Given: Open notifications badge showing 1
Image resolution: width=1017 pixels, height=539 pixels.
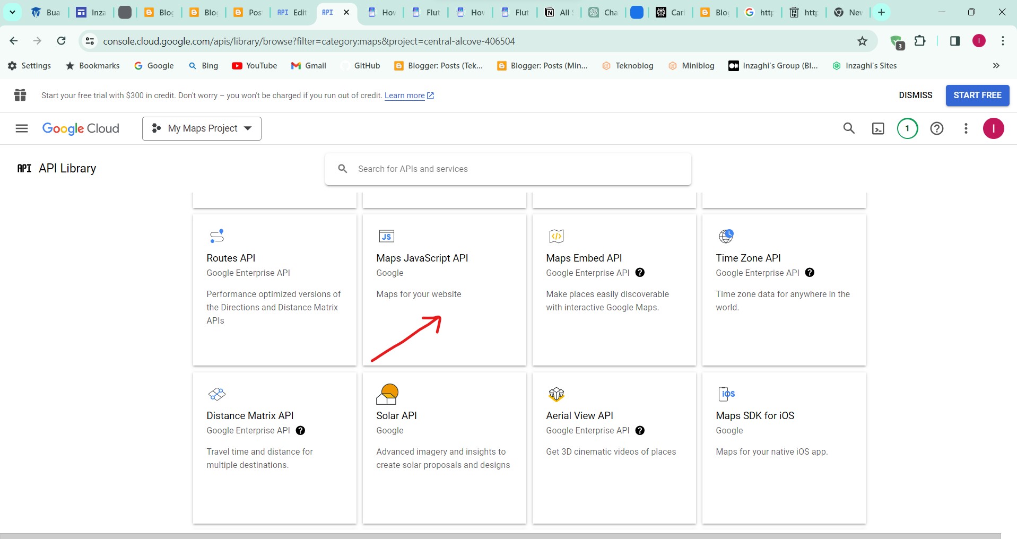Looking at the screenshot, I should click(907, 128).
